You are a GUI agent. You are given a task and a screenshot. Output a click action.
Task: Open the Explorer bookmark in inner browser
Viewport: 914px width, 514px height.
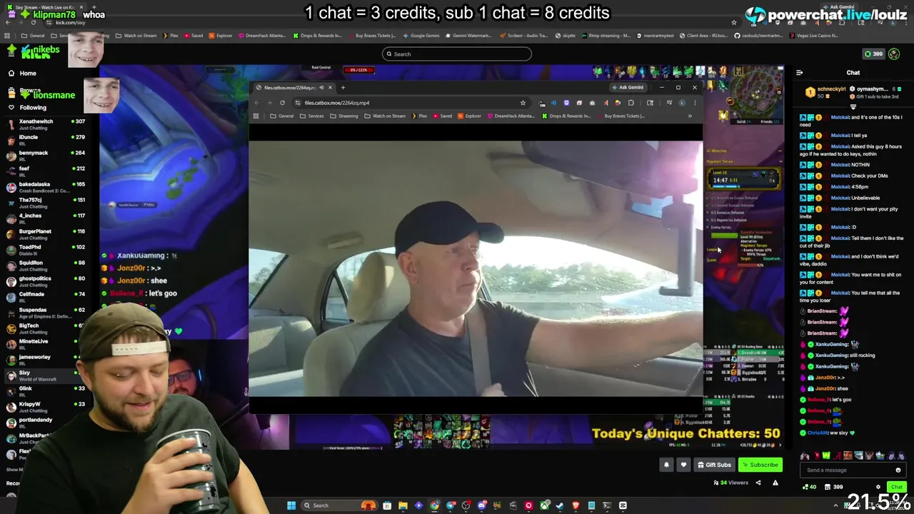point(469,116)
